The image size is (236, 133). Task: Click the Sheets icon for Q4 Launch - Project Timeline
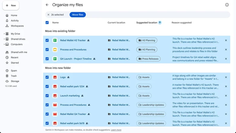[x=55, y=59]
